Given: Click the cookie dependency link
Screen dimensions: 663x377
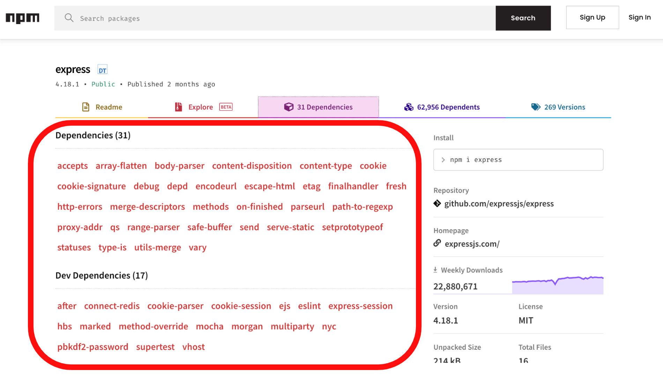Looking at the screenshot, I should point(373,166).
